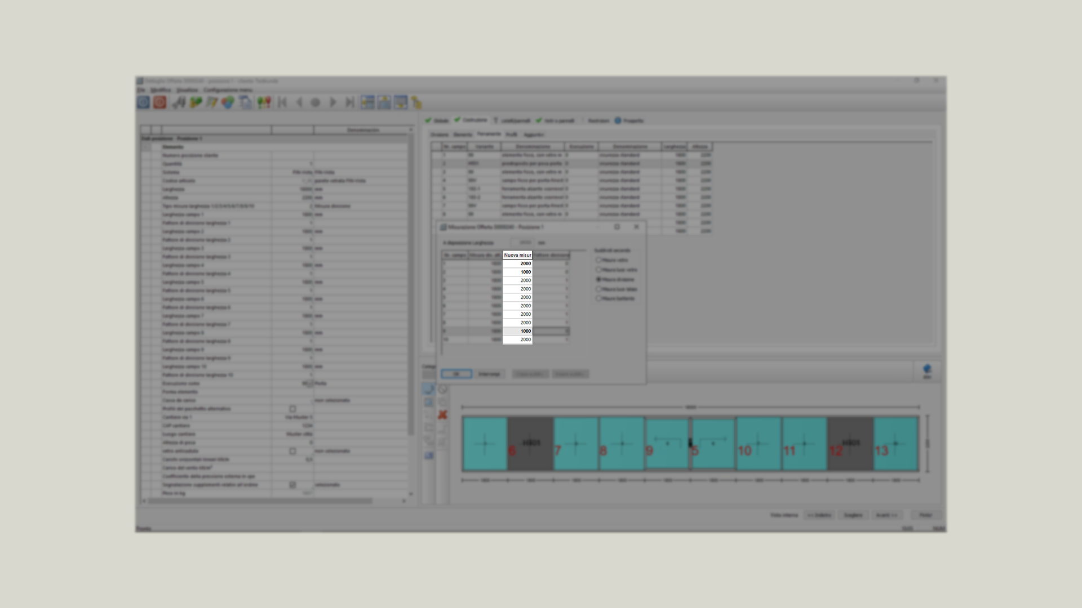
Task: Jump to first record toolbar arrow
Action: [282, 102]
